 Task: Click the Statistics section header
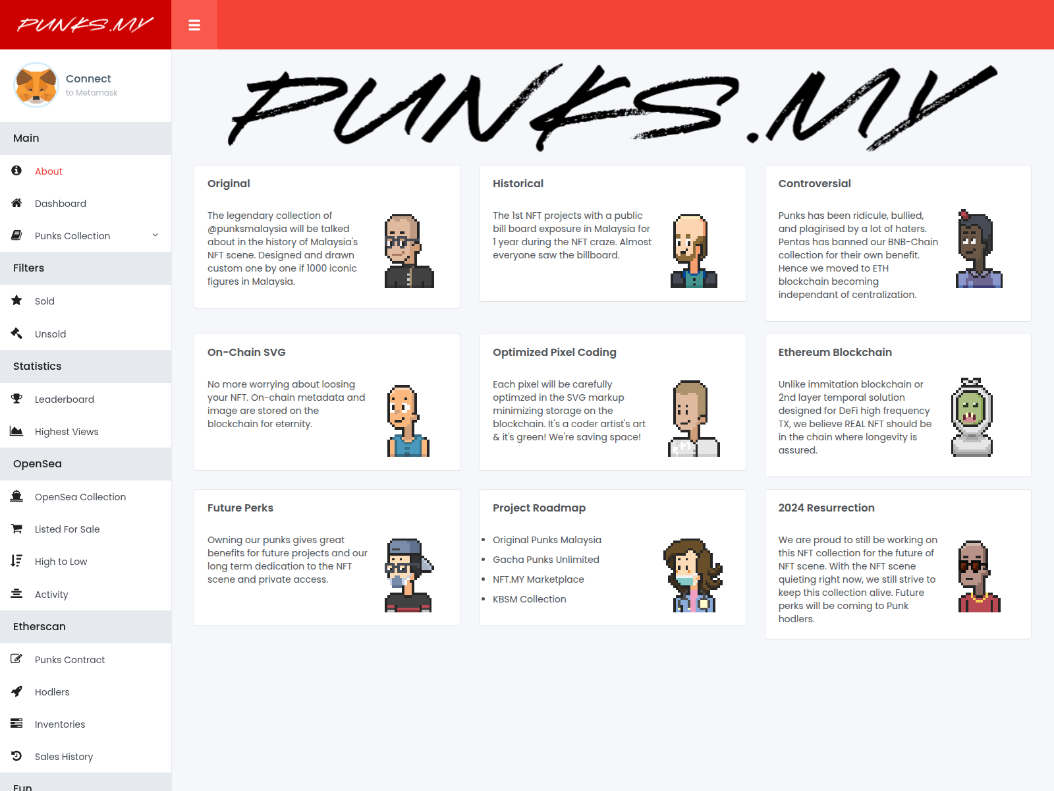coord(86,366)
